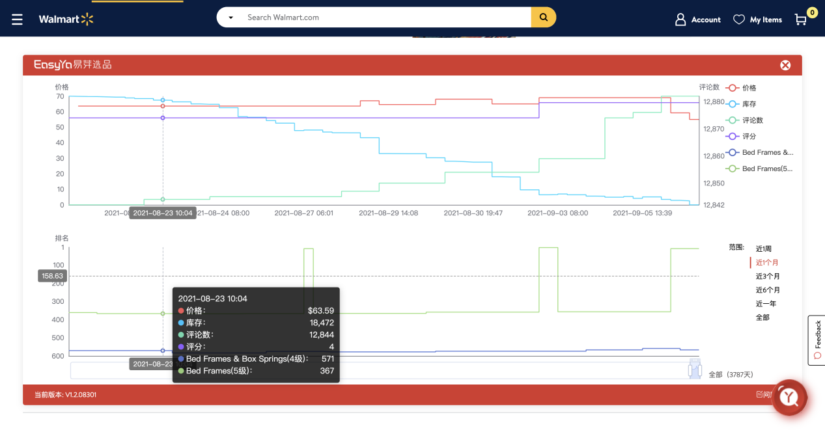Click the round EasyYa floating button
The width and height of the screenshot is (825, 432).
coord(789,397)
